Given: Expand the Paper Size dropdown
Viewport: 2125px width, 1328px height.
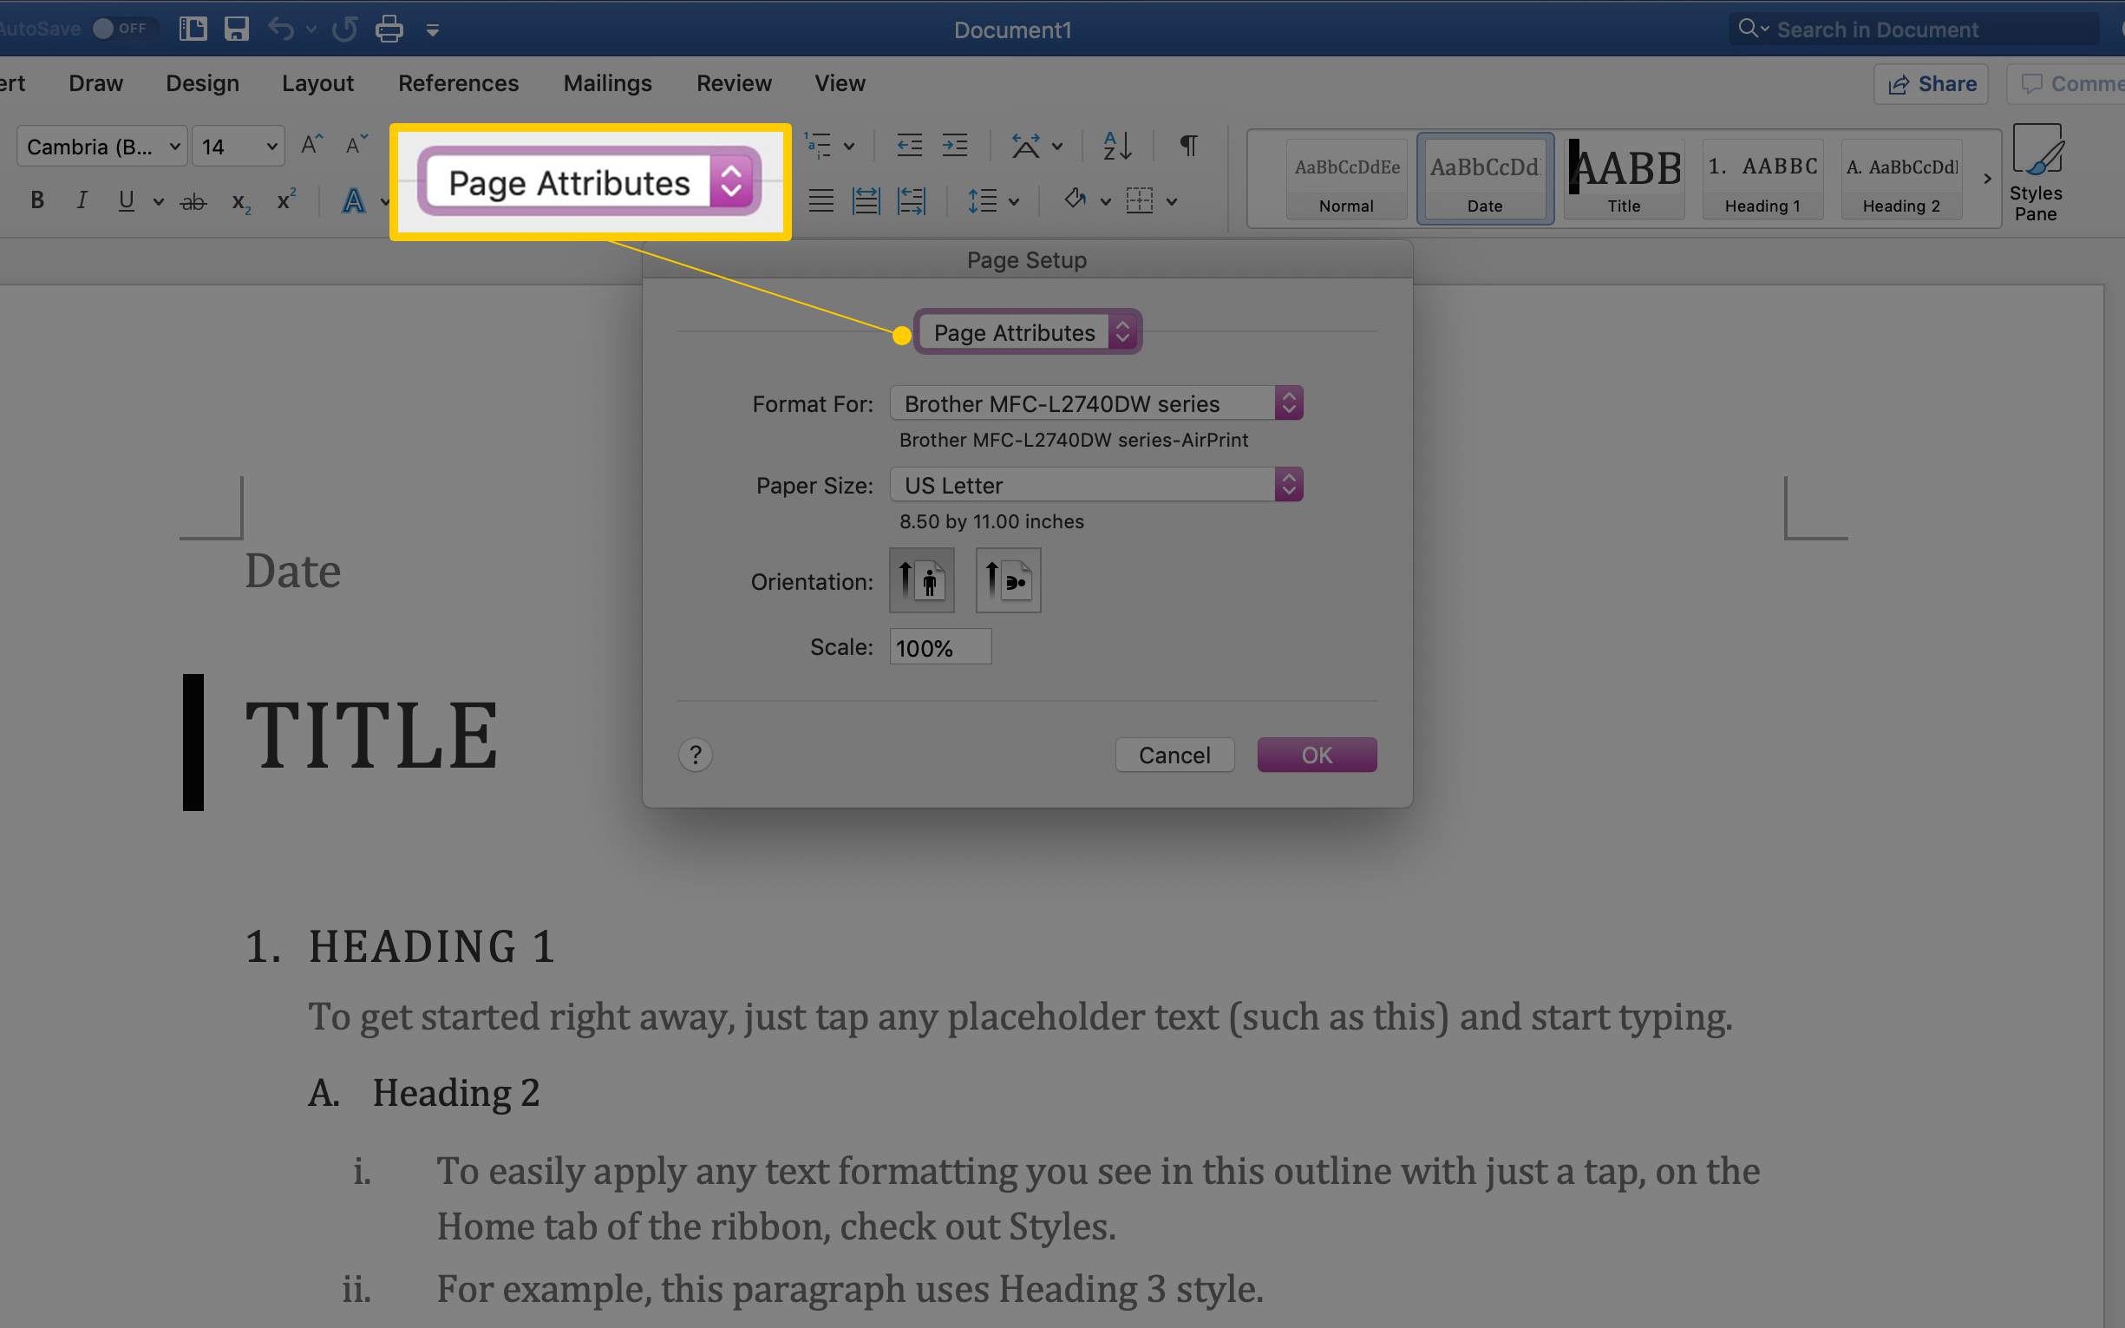Looking at the screenshot, I should [x=1288, y=485].
